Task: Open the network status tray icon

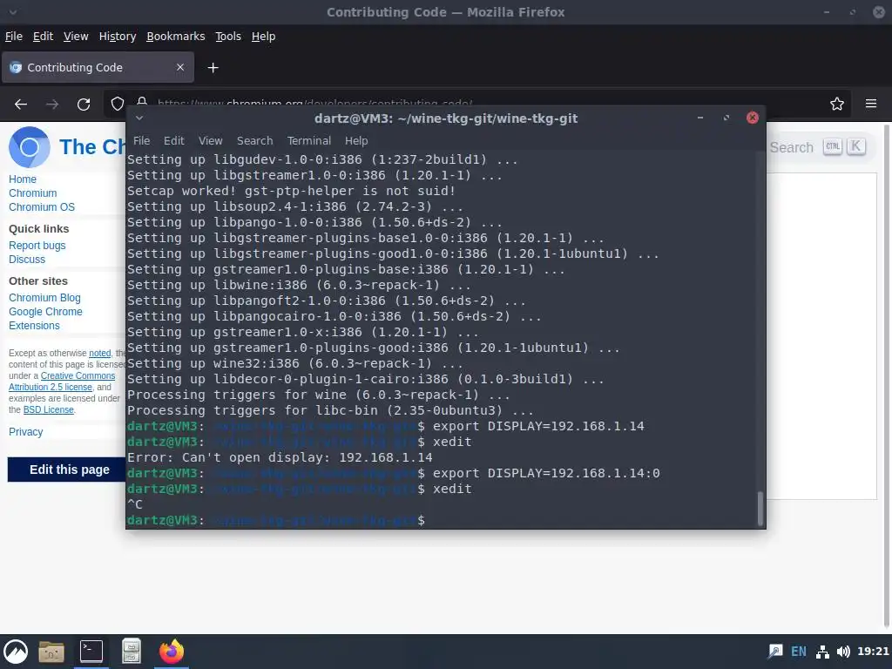Action: [x=822, y=652]
